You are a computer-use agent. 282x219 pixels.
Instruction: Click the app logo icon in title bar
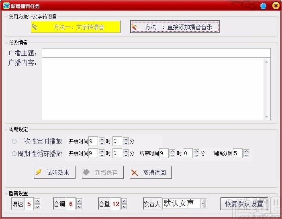pyautogui.click(x=6, y=6)
